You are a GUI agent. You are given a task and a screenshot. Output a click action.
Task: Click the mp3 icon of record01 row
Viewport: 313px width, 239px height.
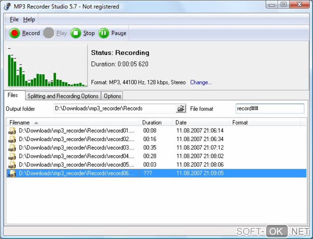coord(12,131)
